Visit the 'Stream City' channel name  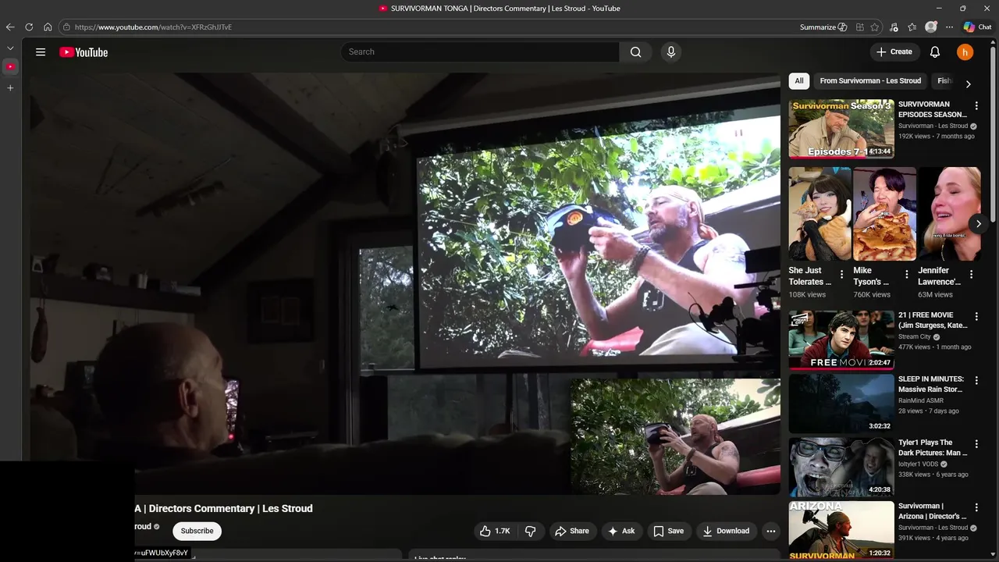point(915,337)
